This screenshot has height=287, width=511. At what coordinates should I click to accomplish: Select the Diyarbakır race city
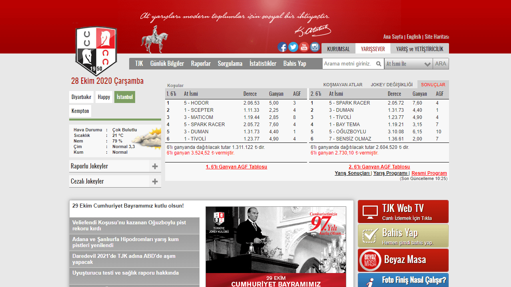(x=81, y=97)
